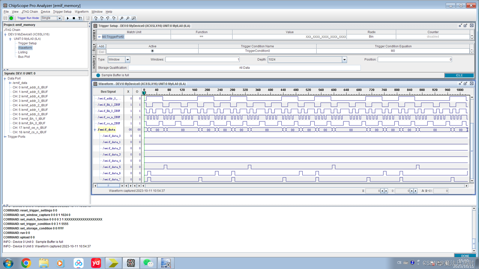The width and height of the screenshot is (479, 269).
Task: Open the file explorer folder taskbar icon
Action: coord(44,263)
